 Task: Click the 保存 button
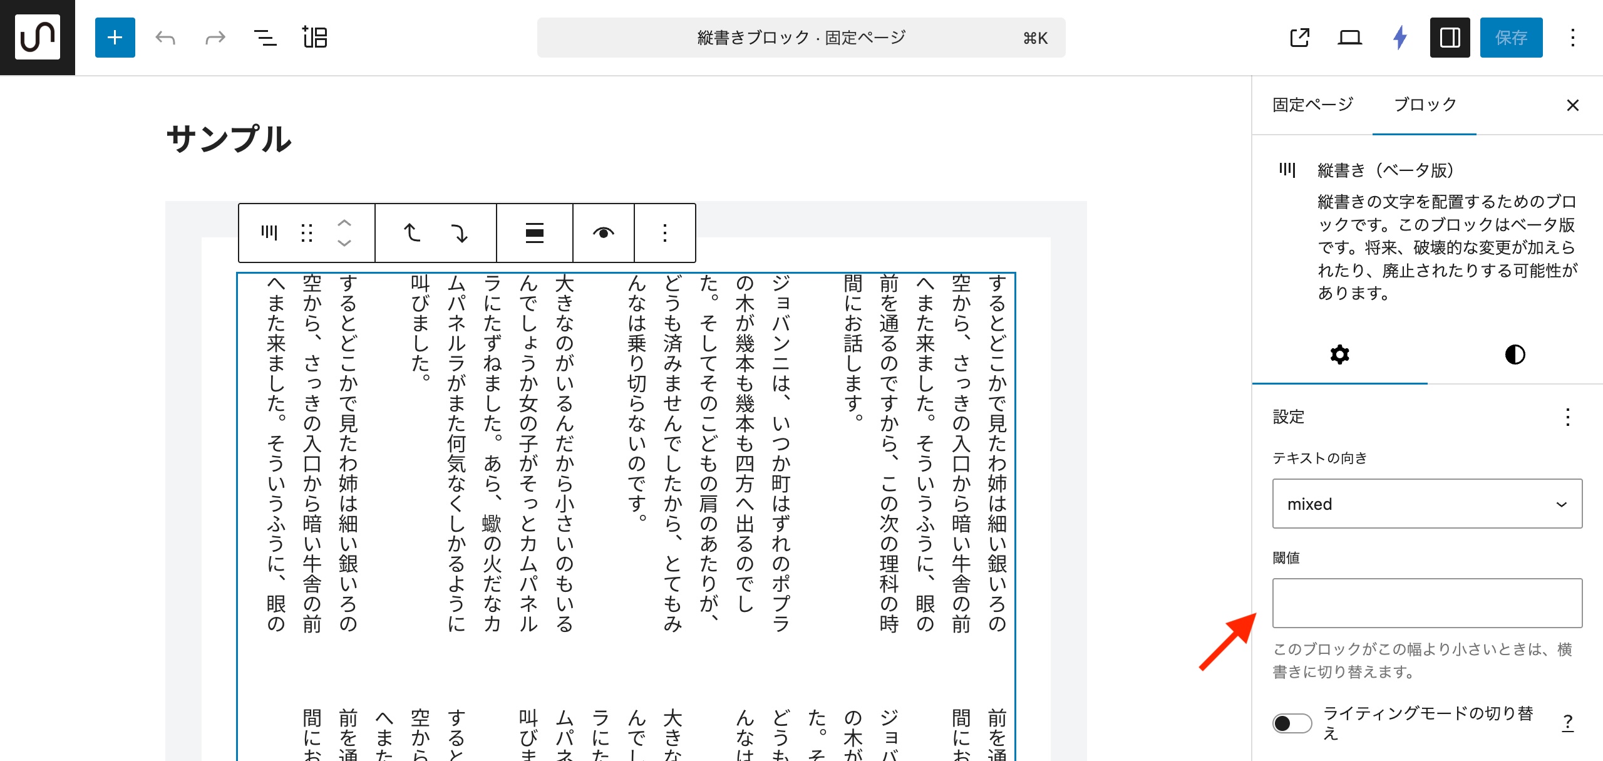tap(1510, 38)
